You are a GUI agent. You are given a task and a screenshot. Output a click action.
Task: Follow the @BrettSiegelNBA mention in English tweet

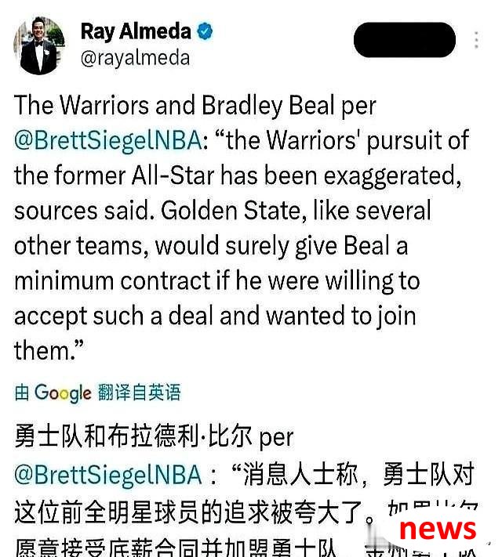(x=108, y=140)
